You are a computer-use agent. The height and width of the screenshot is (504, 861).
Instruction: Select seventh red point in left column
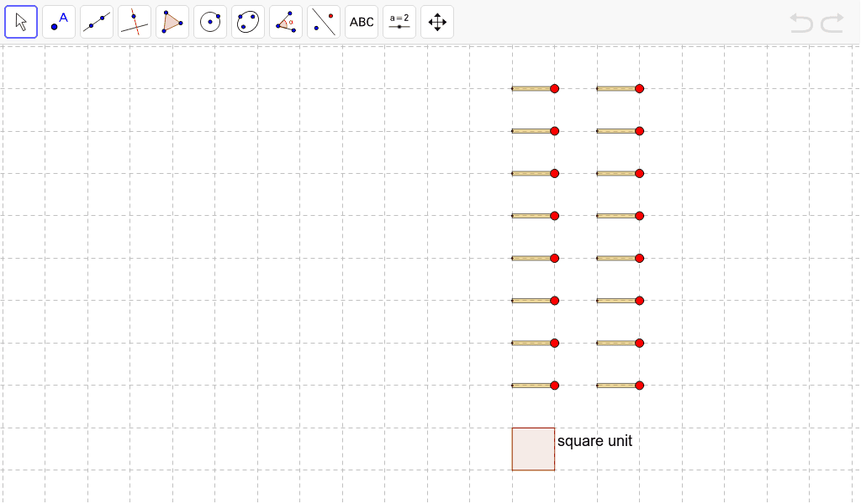(x=555, y=344)
